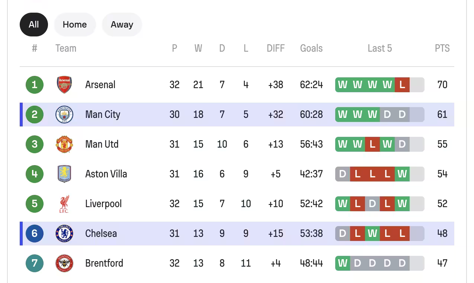Switch to the Away standings tab

pyautogui.click(x=122, y=25)
